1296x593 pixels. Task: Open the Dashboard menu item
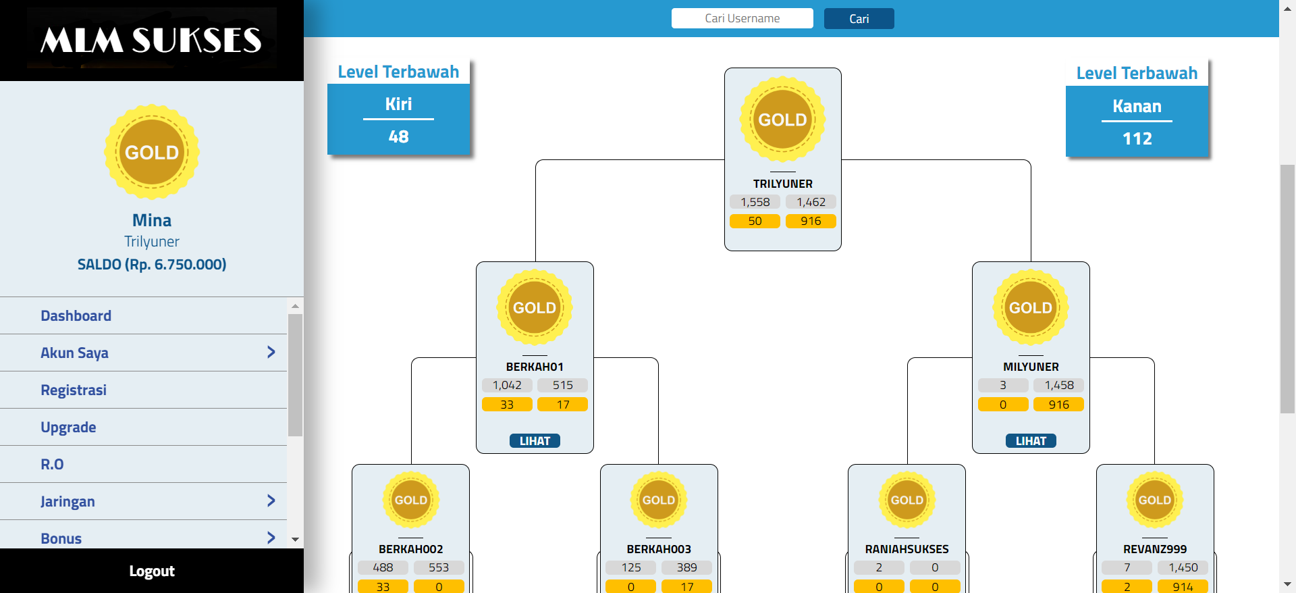(x=76, y=316)
